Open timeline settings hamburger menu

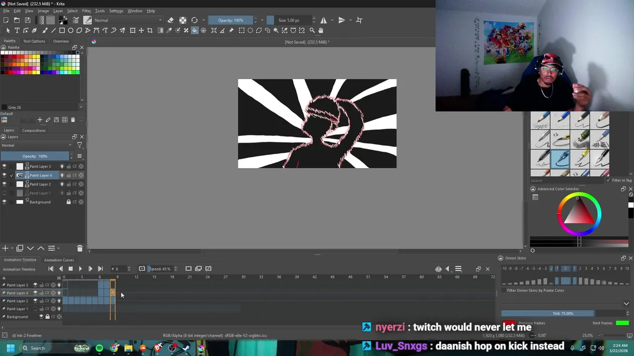pyautogui.click(x=458, y=269)
